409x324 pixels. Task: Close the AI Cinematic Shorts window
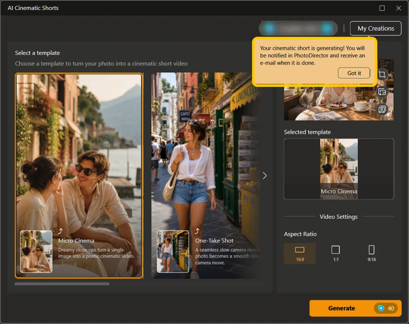(x=398, y=8)
